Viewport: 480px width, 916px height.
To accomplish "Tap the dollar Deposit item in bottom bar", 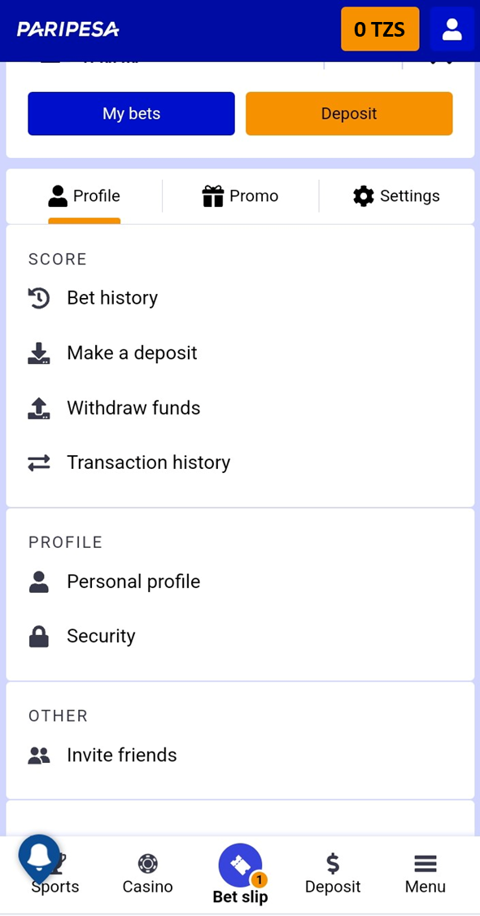I will (333, 874).
